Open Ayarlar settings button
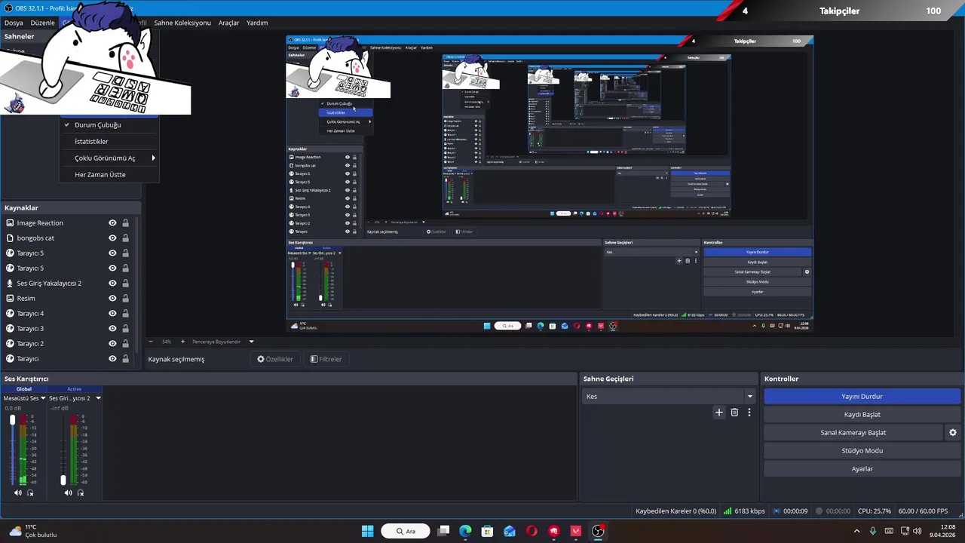 (862, 469)
